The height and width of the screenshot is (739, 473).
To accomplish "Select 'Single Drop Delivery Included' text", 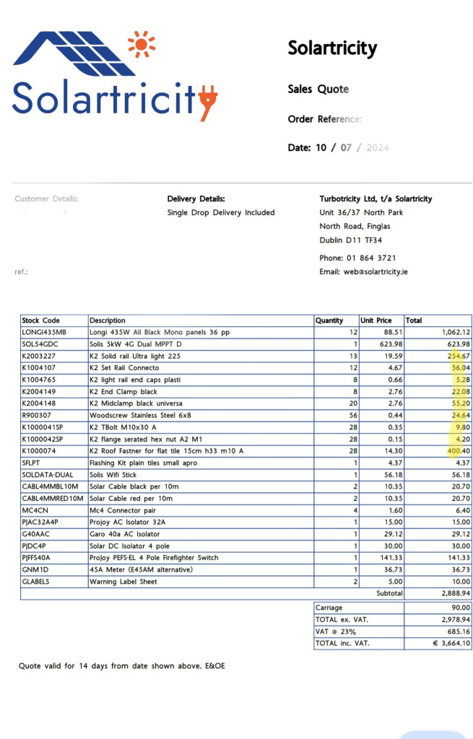I will coord(221,213).
